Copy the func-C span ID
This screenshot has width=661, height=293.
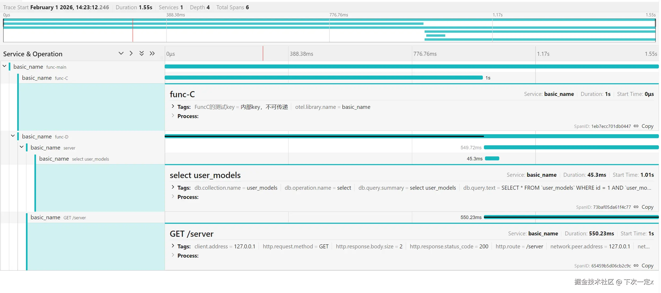click(647, 126)
